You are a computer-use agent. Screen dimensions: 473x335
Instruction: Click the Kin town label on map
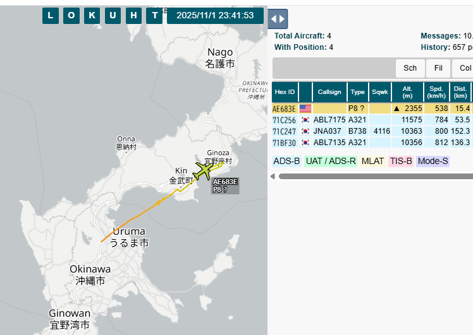click(181, 176)
